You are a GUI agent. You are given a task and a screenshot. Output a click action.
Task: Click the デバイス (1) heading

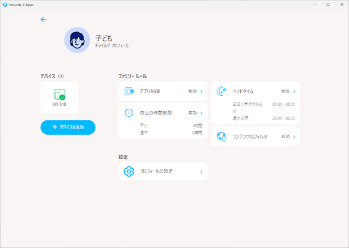(x=52, y=76)
